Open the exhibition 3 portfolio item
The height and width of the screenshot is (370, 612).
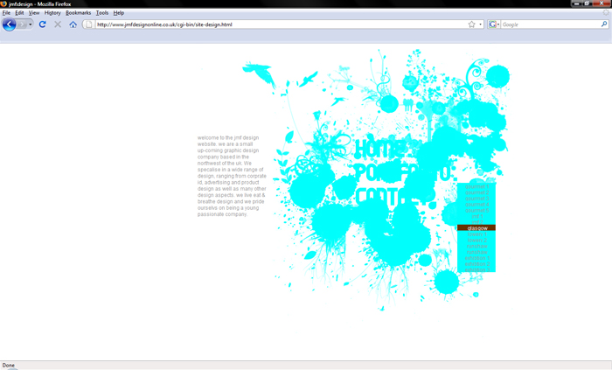(476, 269)
